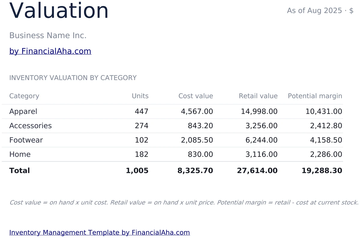This screenshot has width=360, height=238.
Task: Select the 'Home' category cell
Action: tap(20, 155)
